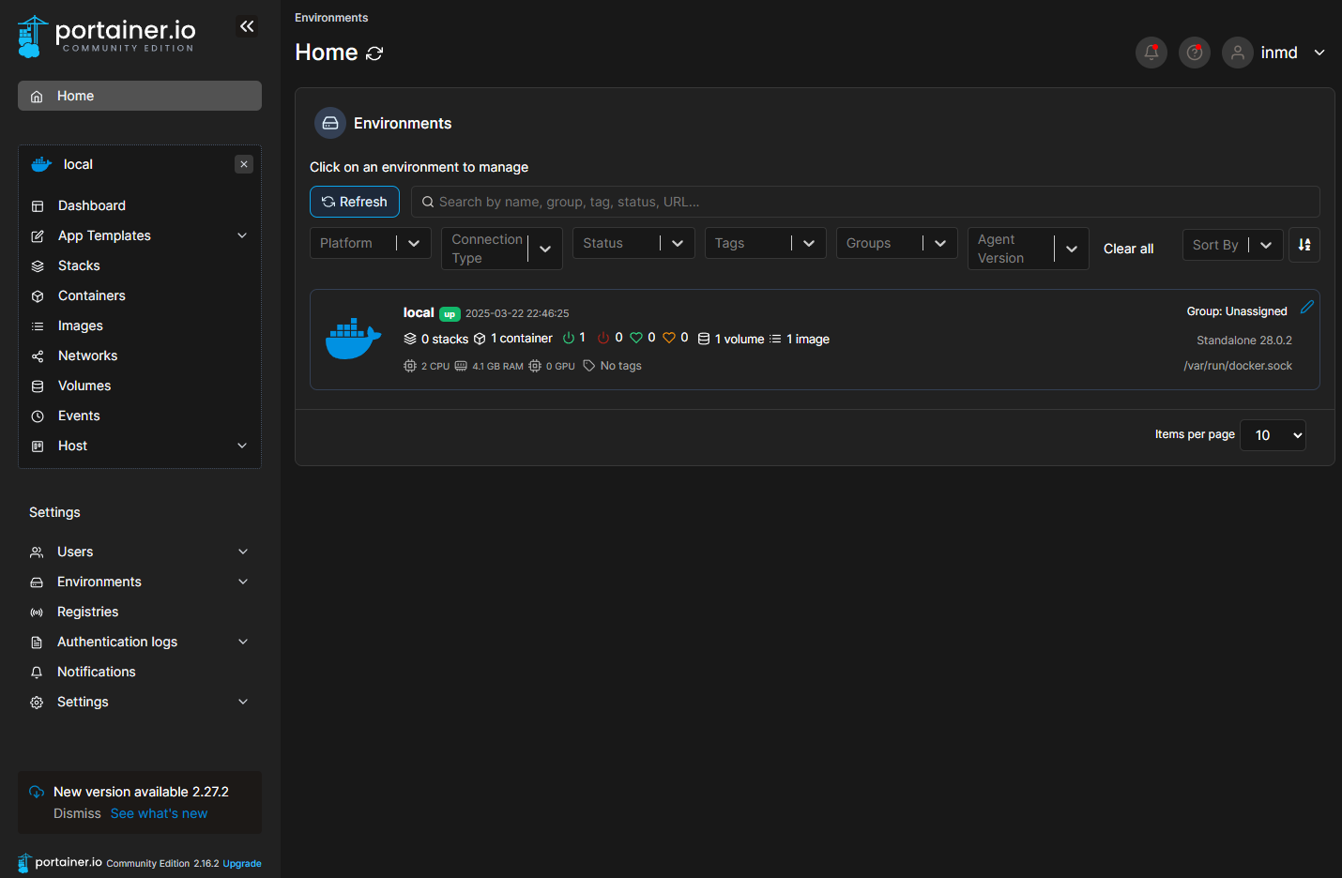Screen dimensions: 1342x878
Task: Open the Items per page dropdown
Action: 1272,435
